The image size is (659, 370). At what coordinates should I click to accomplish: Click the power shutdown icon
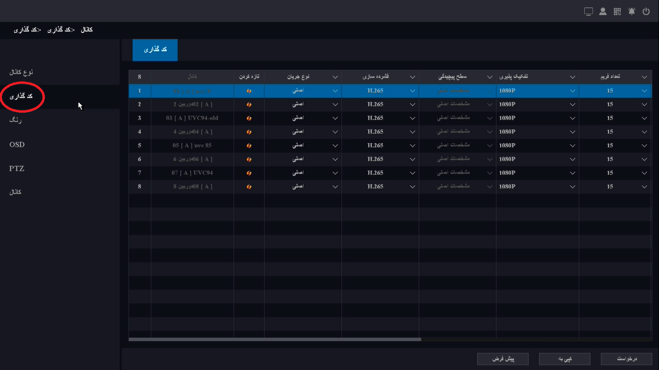pos(646,12)
